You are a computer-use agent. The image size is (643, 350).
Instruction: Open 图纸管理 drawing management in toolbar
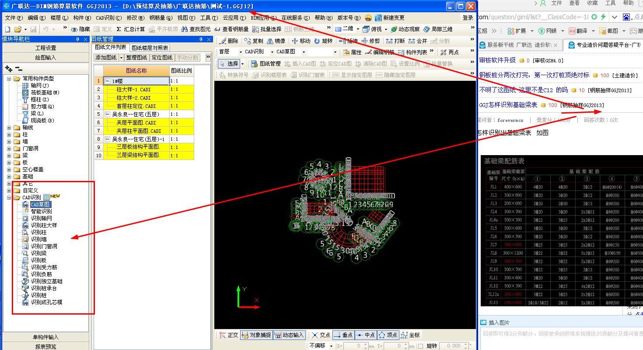coord(266,63)
